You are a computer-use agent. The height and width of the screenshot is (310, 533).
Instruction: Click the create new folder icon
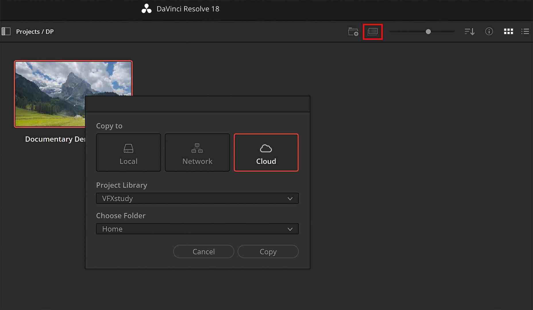click(x=353, y=32)
